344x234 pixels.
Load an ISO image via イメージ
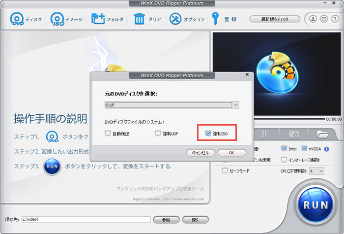point(66,19)
